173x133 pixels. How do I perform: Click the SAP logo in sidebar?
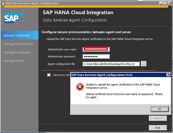(x=14, y=18)
